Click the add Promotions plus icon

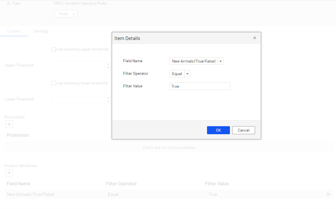9,124
